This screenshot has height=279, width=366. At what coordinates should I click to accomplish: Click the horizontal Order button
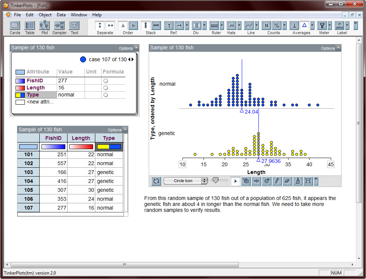point(133,25)
